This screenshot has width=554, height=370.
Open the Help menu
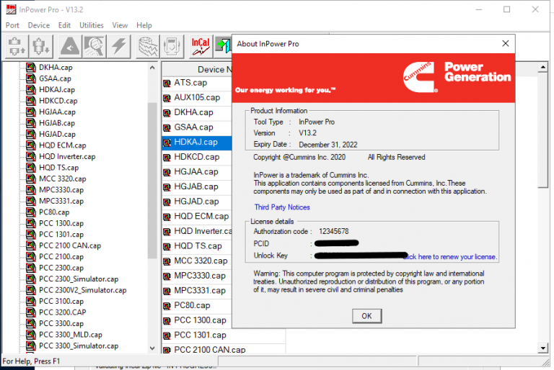tap(144, 25)
